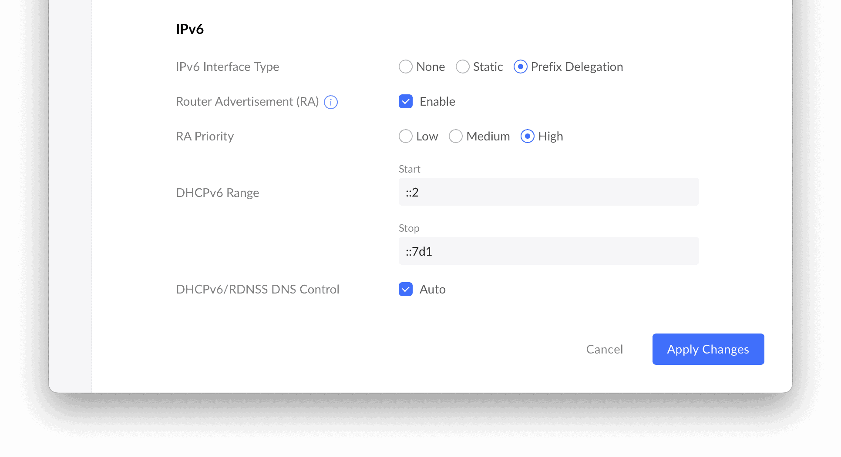
Task: Click the Router Advertisement info icon
Action: click(330, 102)
